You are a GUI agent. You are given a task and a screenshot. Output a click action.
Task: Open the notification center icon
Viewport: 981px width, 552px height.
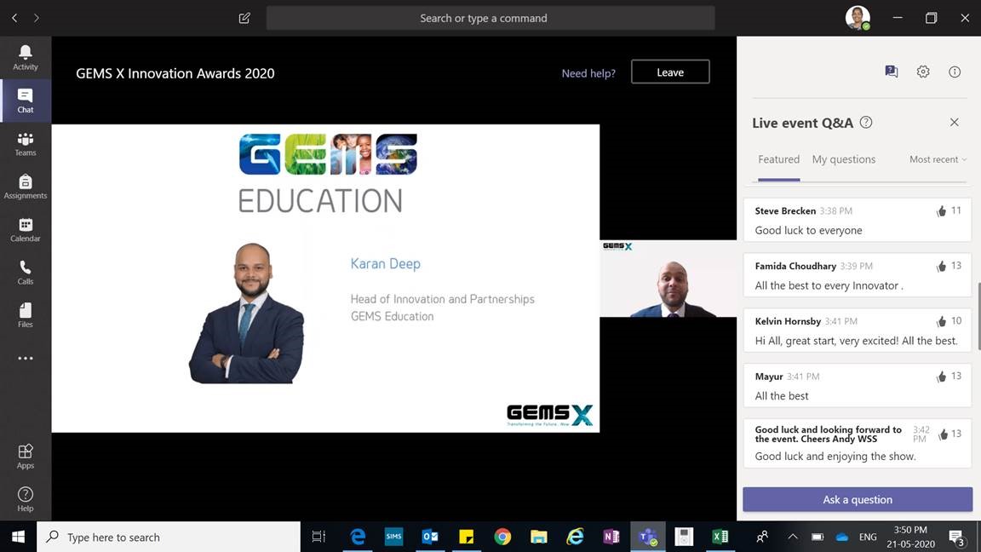(956, 537)
